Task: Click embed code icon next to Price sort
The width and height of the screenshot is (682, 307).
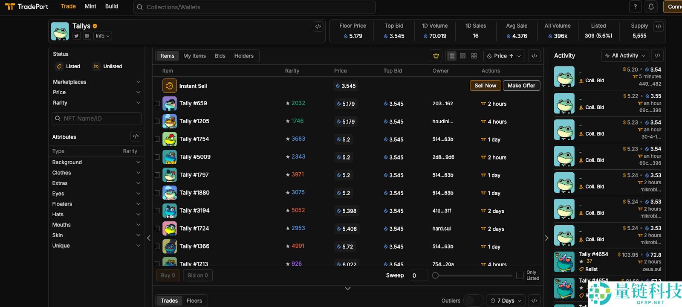Action: coord(534,56)
